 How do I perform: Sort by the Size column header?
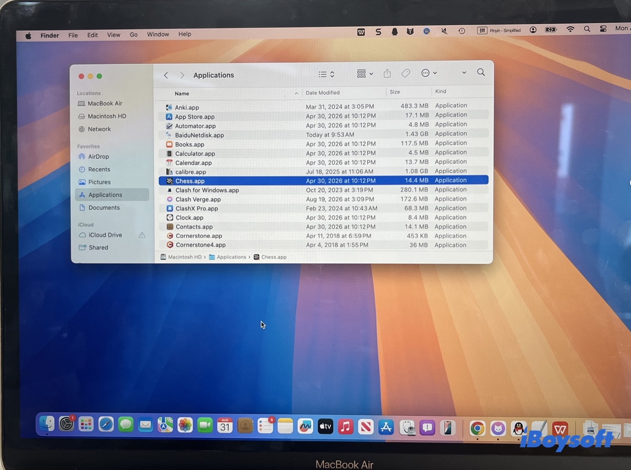coord(395,92)
